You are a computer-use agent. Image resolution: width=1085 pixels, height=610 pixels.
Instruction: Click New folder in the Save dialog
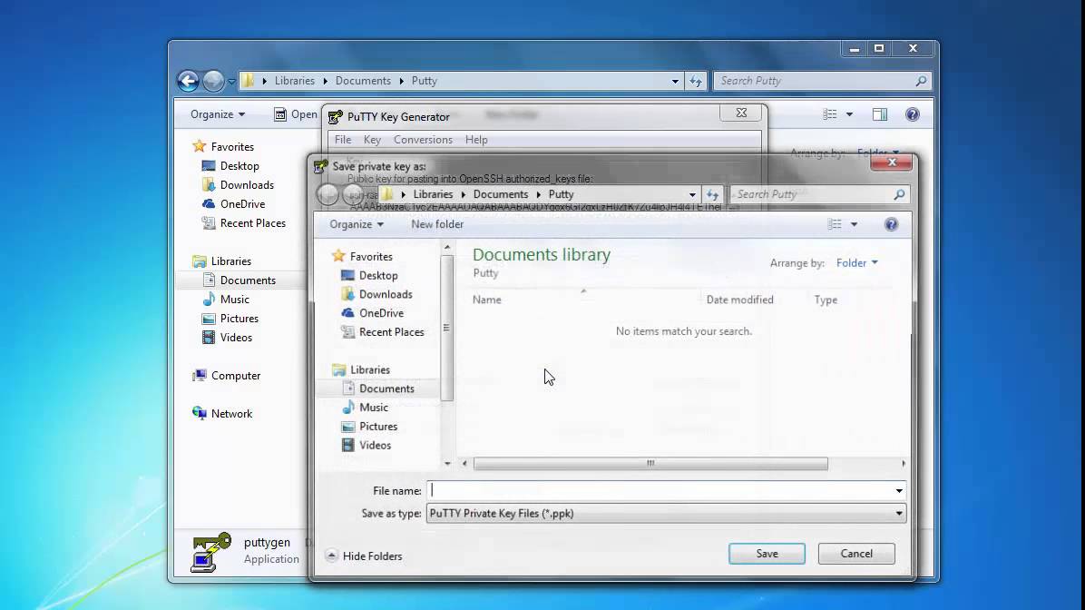click(x=437, y=224)
